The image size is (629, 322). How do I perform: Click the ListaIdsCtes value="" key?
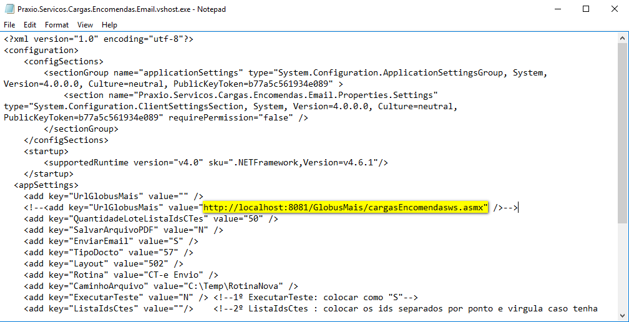109,309
